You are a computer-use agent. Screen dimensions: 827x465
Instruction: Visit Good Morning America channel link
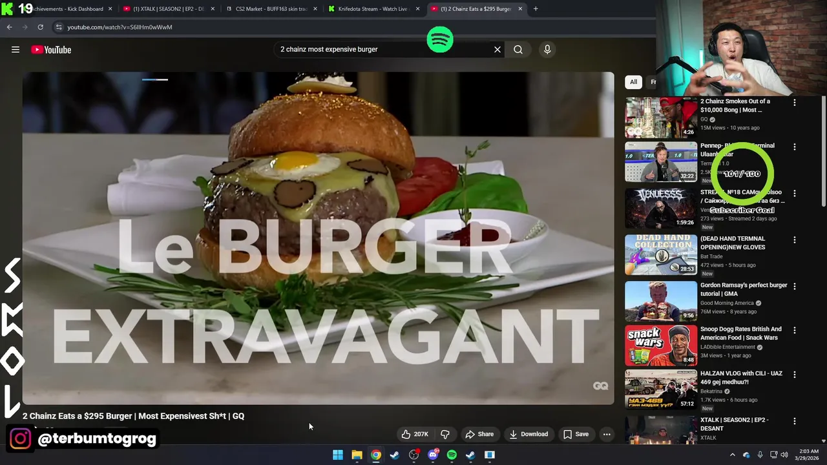pos(727,303)
